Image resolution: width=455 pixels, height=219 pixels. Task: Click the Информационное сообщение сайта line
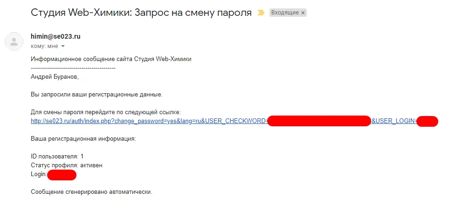point(111,59)
